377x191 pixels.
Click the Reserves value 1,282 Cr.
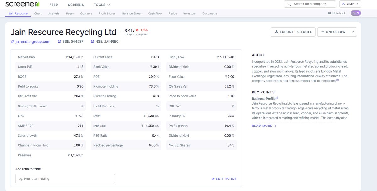76,155
